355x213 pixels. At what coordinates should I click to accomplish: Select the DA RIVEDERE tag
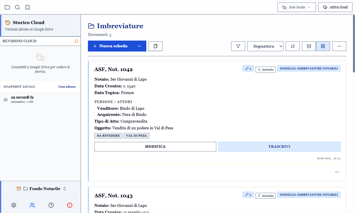[108, 136]
